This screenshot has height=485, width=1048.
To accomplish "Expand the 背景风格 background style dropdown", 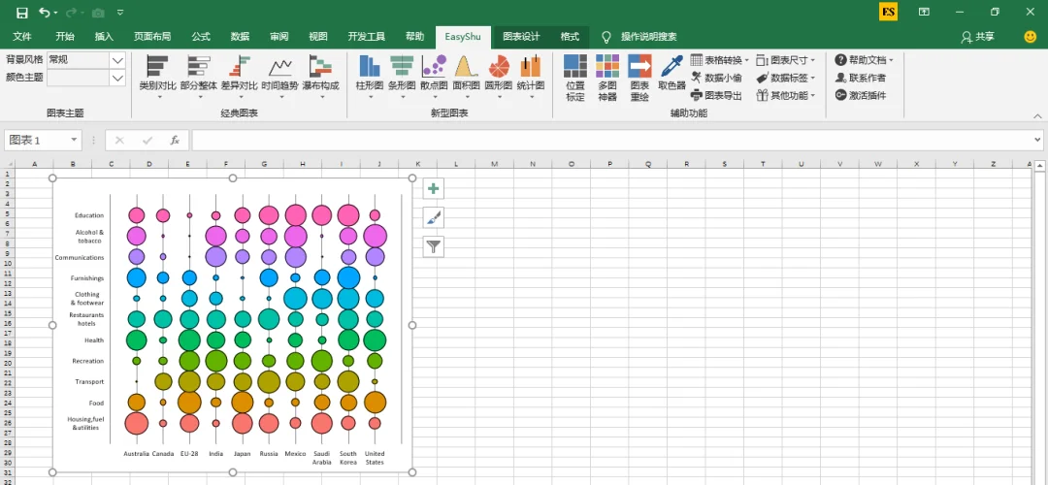I will click(117, 60).
